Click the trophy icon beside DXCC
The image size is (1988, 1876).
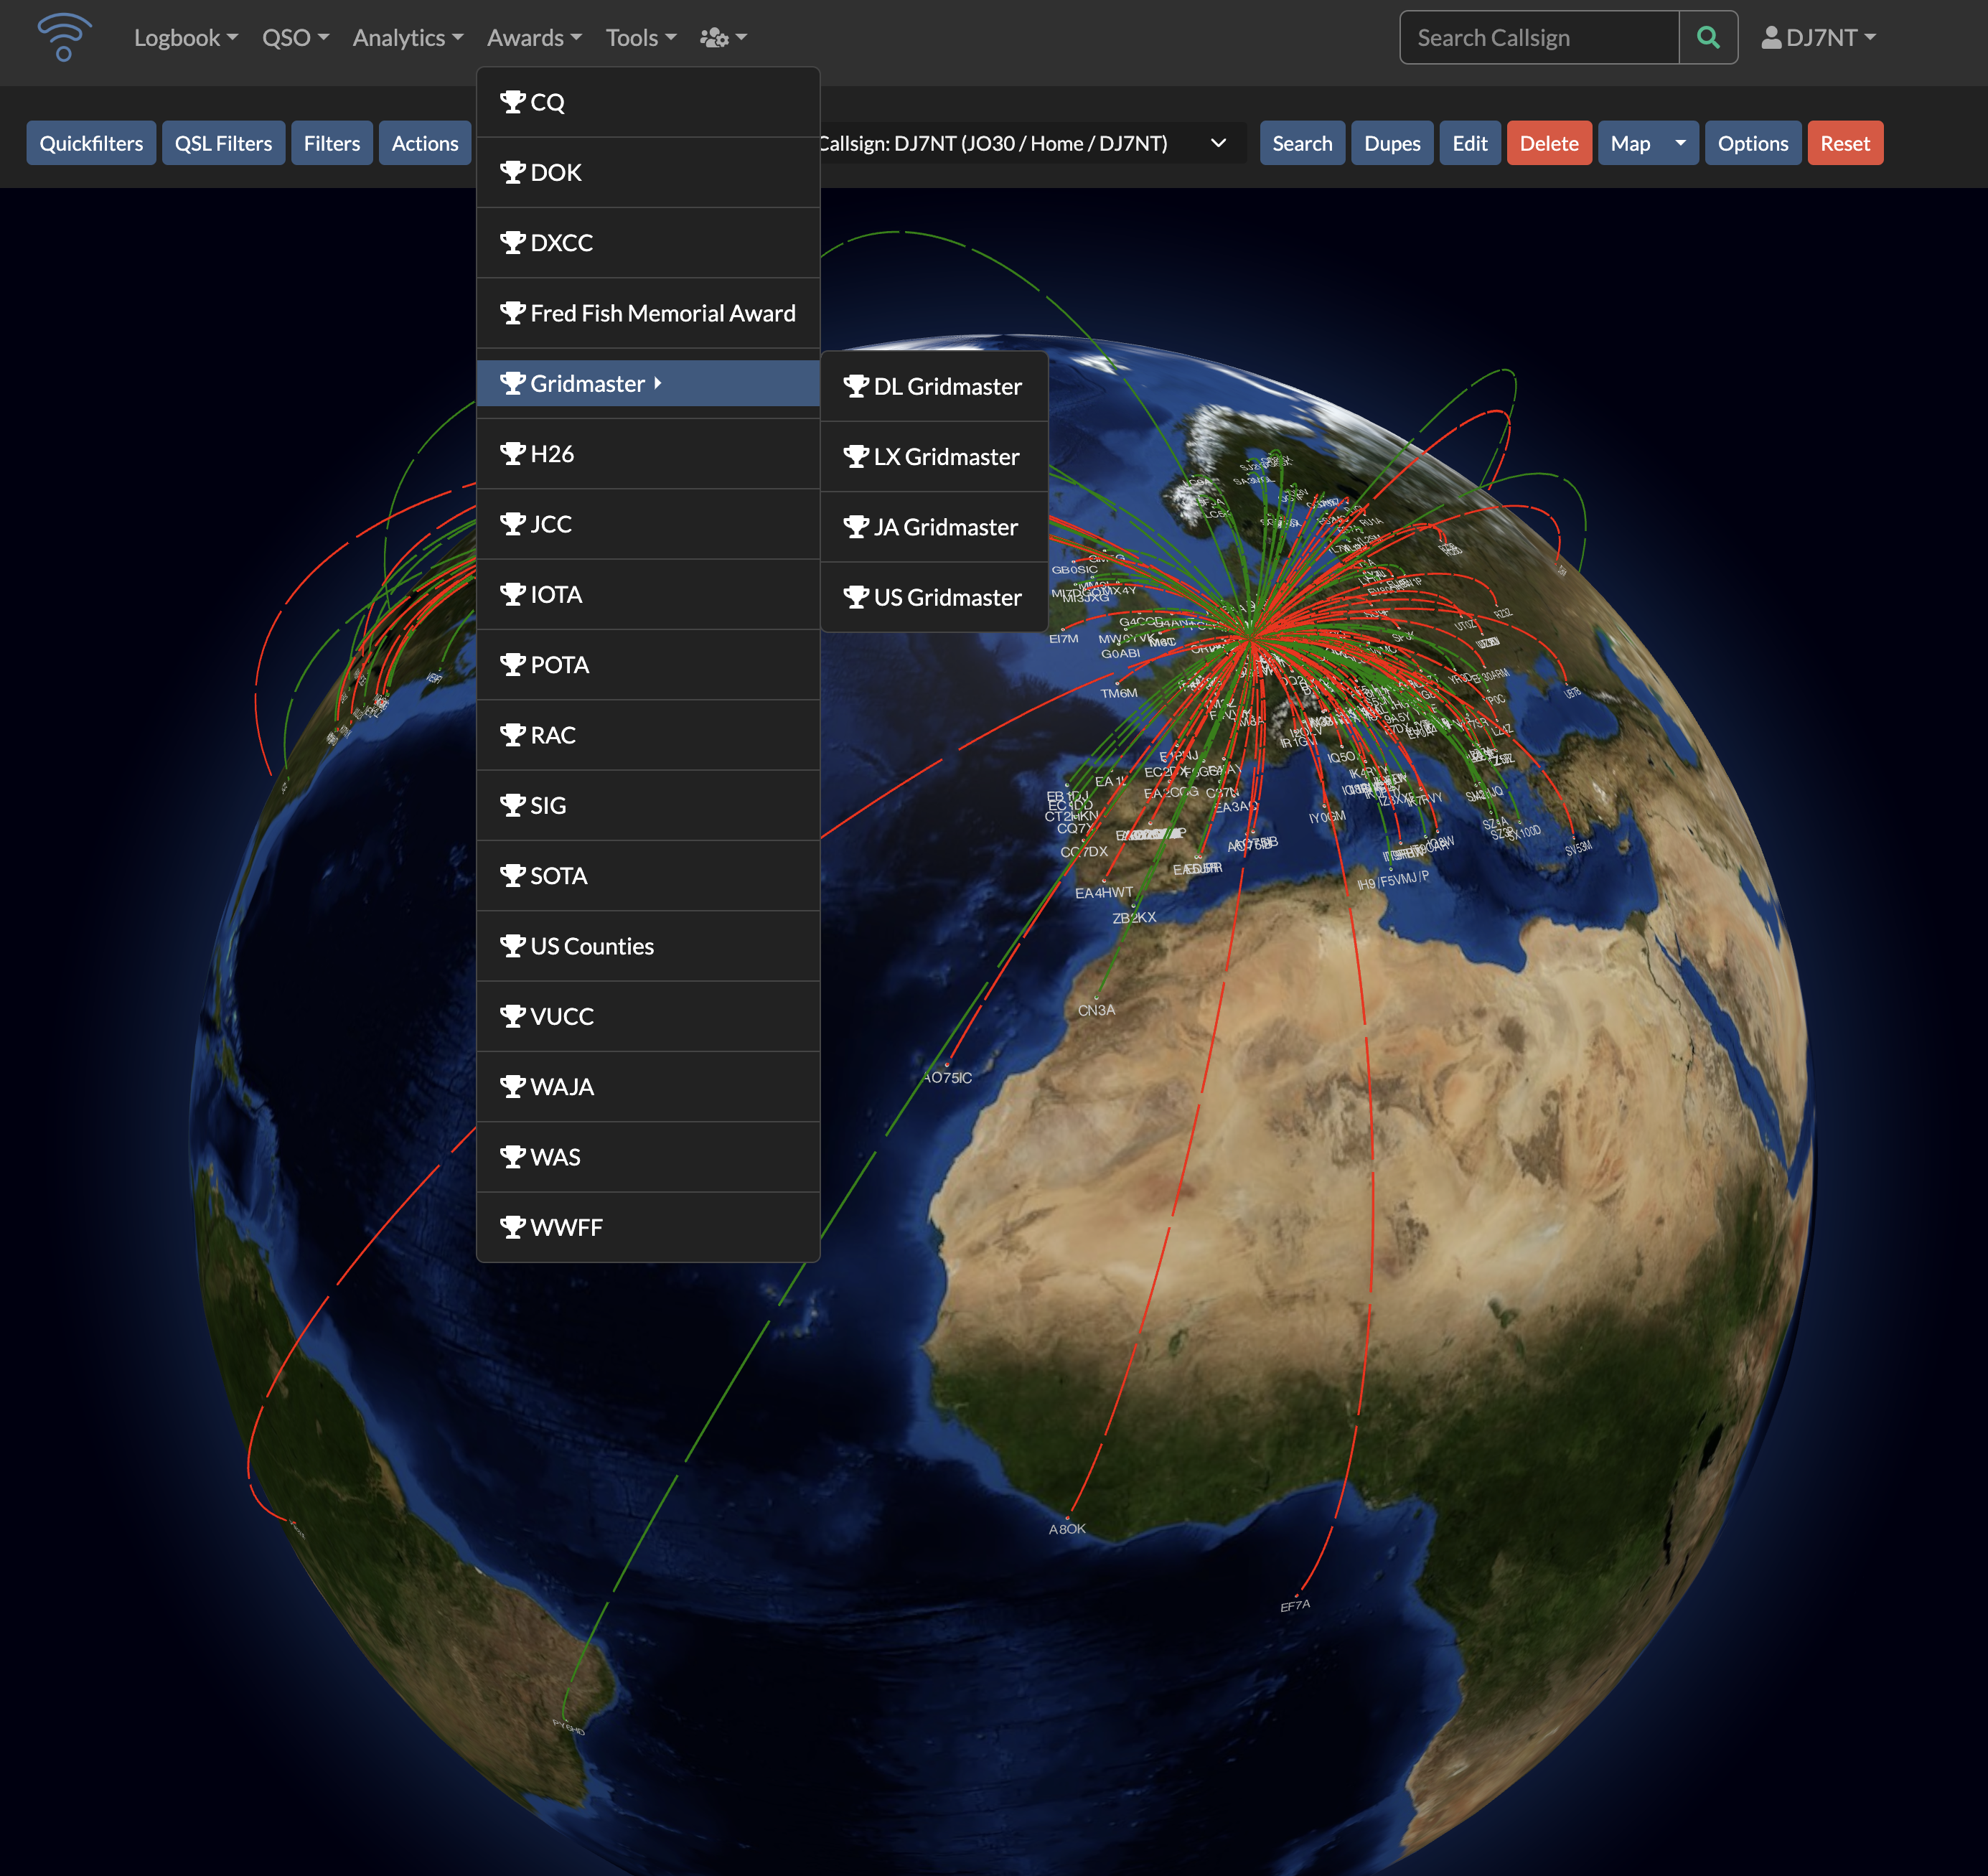click(x=513, y=242)
